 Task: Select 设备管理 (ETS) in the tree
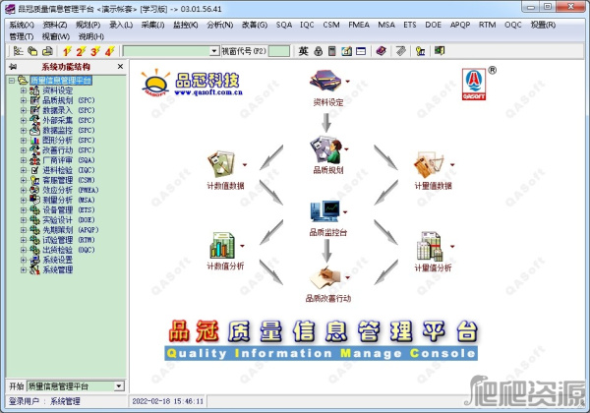tap(69, 209)
